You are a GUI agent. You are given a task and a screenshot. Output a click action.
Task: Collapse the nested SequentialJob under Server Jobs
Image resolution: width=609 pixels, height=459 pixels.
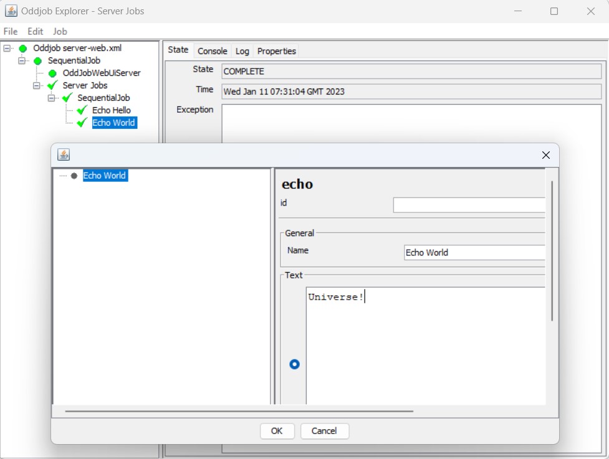coord(52,98)
